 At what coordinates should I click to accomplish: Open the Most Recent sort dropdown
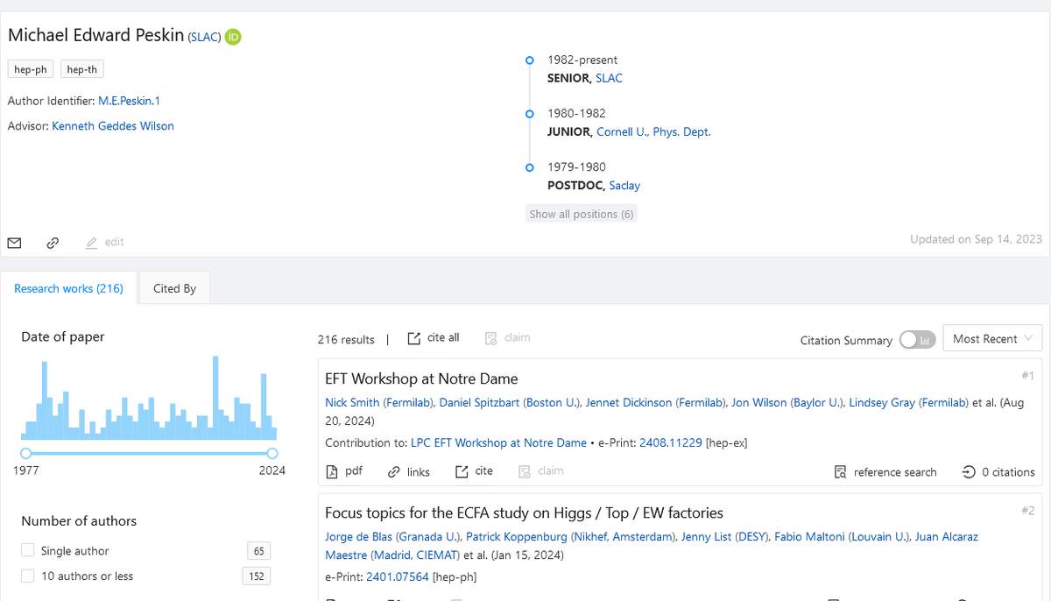[992, 339]
